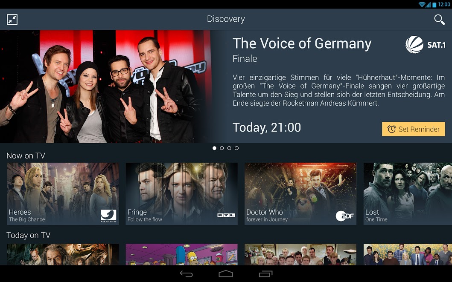The width and height of the screenshot is (452, 282).
Task: Tap the kabel eins logo on Heroes
Action: tap(108, 216)
